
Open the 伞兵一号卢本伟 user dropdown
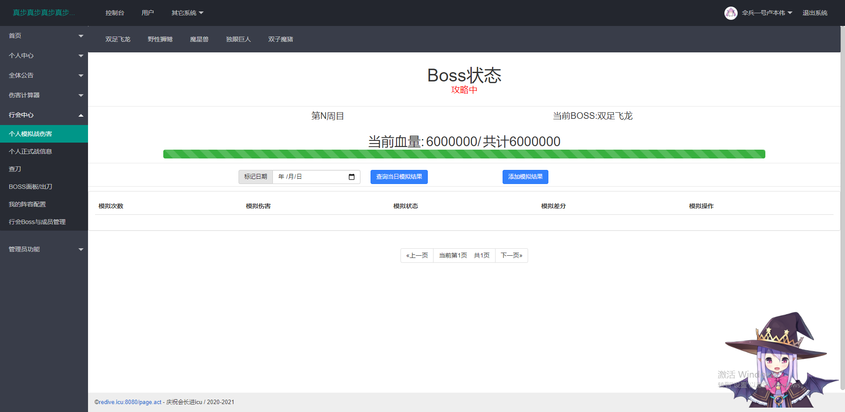click(x=767, y=13)
